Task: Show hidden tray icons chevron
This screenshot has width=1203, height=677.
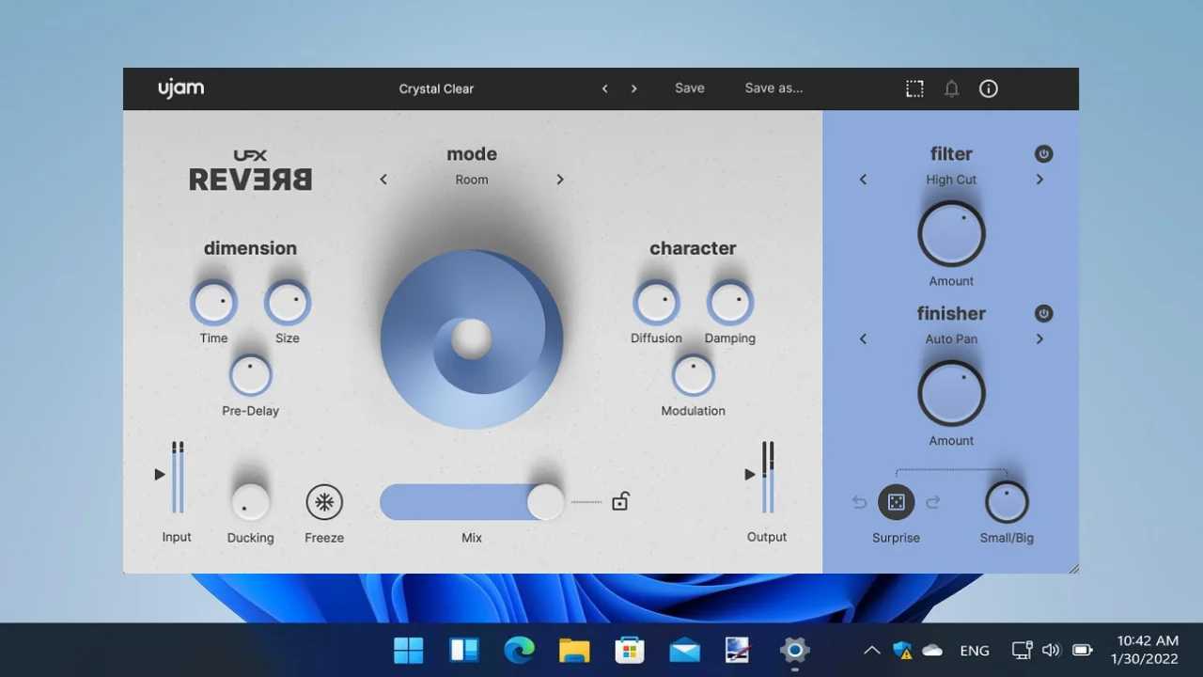Action: [871, 650]
